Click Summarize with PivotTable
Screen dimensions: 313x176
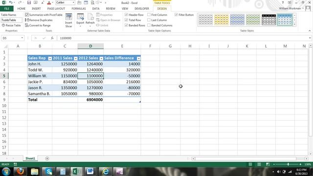[44, 15]
